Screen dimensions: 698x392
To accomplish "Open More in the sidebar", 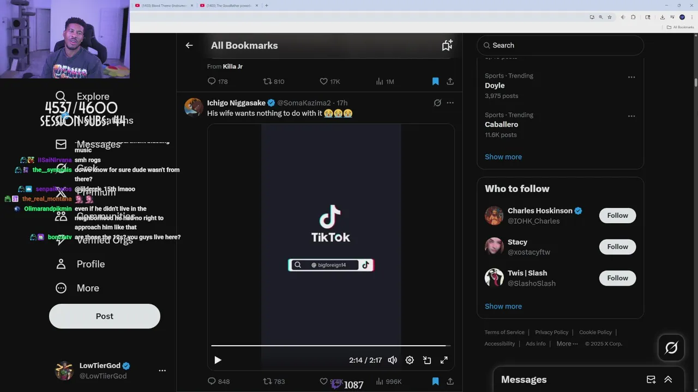I will coord(77,288).
